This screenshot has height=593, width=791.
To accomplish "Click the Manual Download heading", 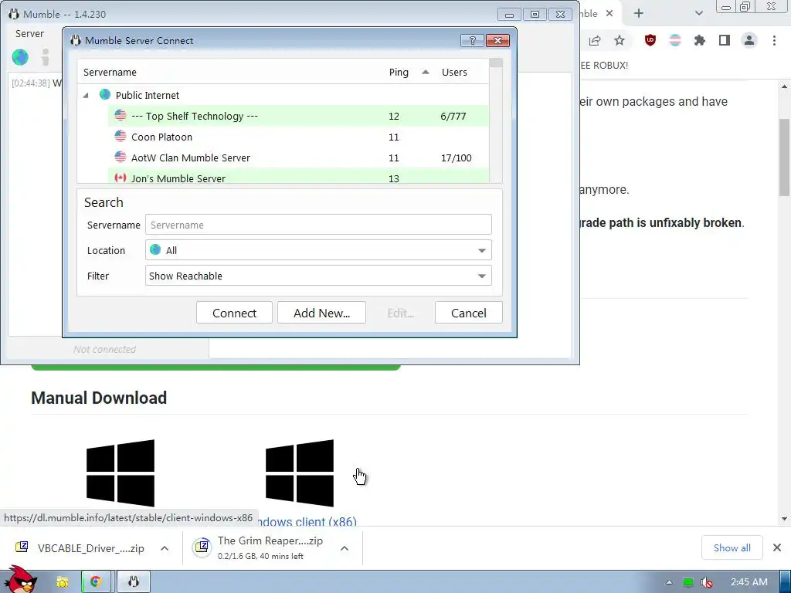I will (x=99, y=398).
